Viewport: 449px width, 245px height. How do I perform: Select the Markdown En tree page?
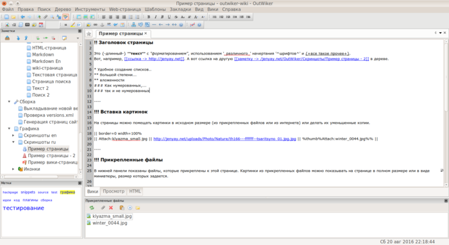pyautogui.click(x=46, y=62)
